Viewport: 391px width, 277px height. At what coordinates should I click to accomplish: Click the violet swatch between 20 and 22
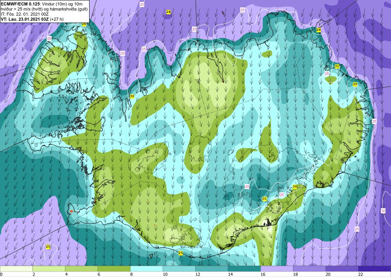342,269
